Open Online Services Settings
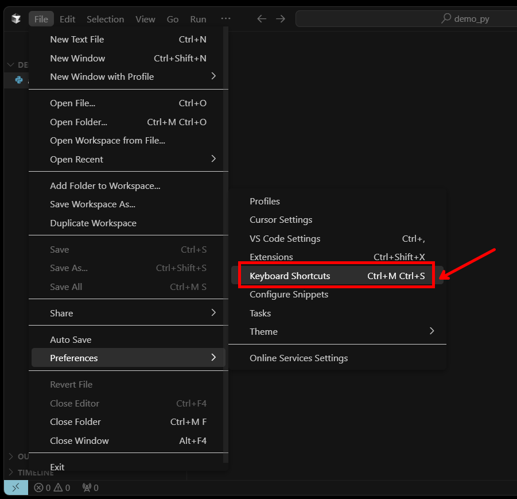The width and height of the screenshot is (517, 499). point(337,358)
